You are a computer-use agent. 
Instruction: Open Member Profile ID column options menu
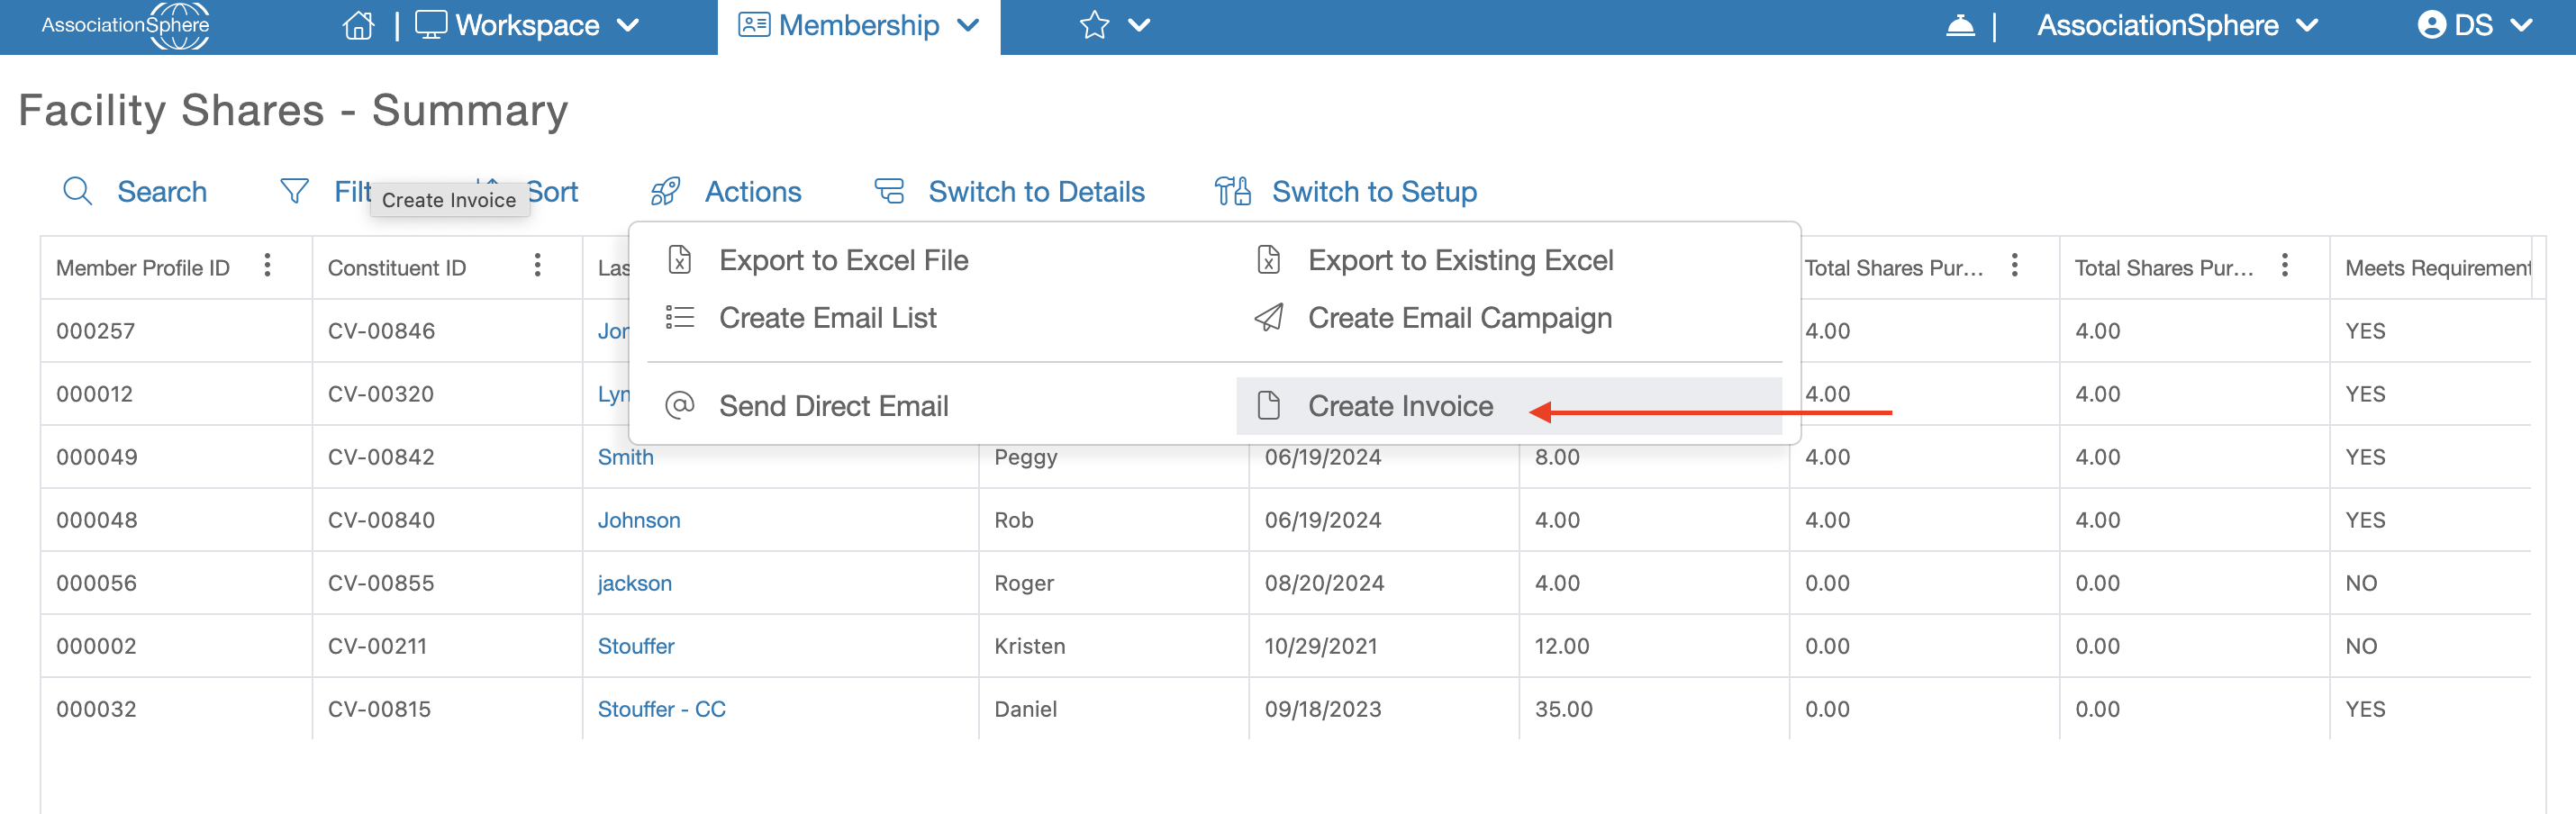(267, 266)
